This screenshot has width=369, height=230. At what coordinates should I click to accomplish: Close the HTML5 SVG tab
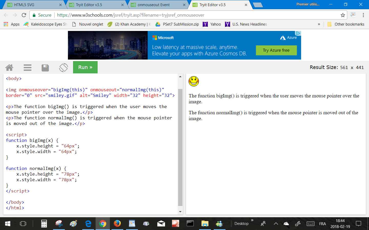coord(60,5)
